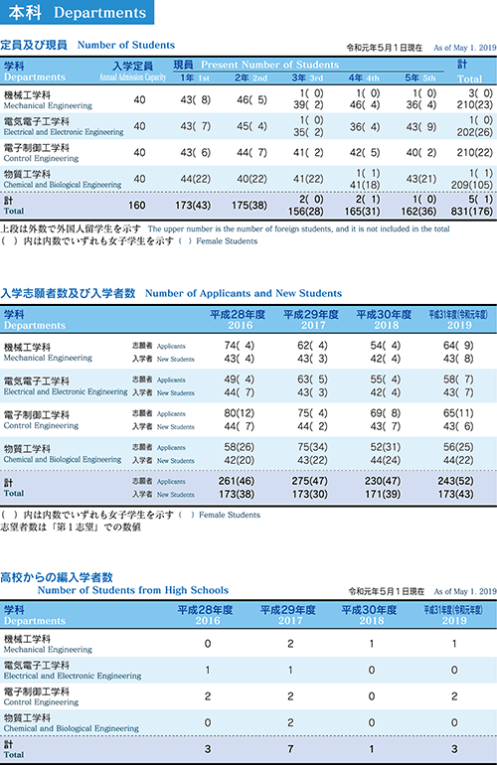This screenshot has height=765, width=497.
Task: Click the Number of Students from High Schools heading
Action: tap(133, 590)
